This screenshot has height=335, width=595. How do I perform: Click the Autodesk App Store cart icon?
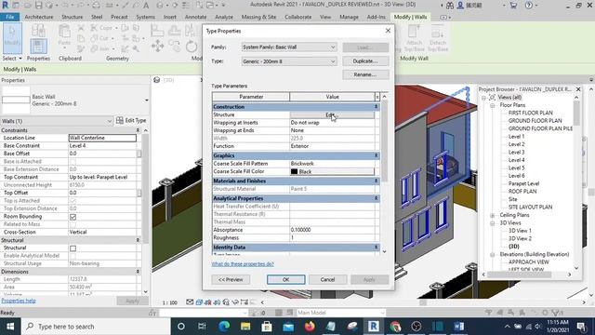(x=513, y=6)
